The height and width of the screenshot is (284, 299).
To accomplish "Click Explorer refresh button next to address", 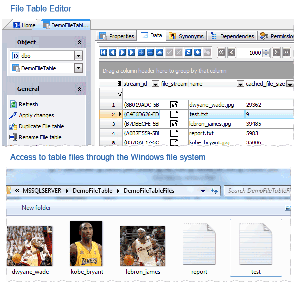I will tap(215, 191).
